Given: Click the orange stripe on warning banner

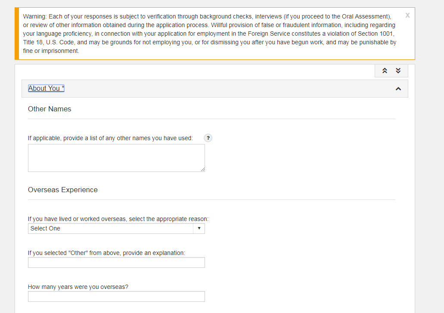Looking at the screenshot, I should [17, 34].
